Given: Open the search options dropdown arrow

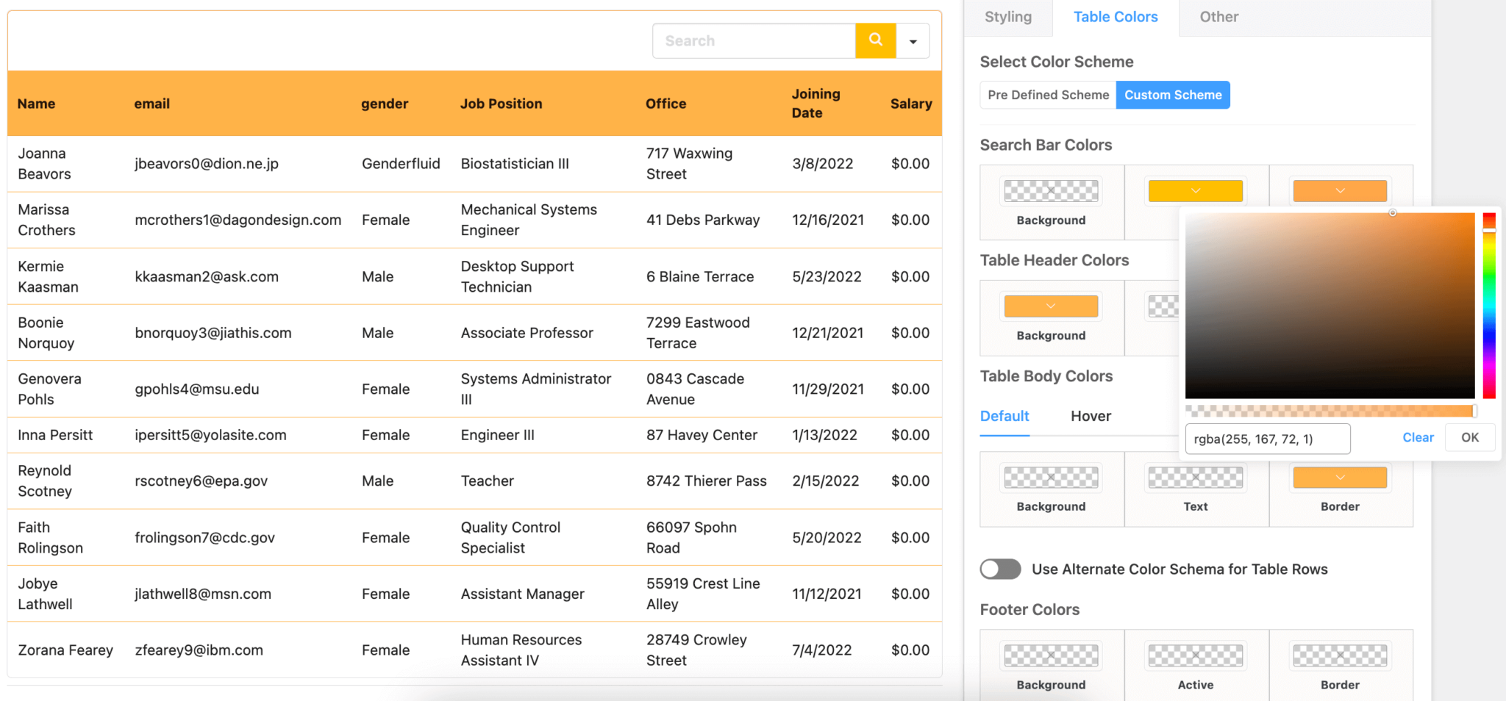Looking at the screenshot, I should pos(913,41).
